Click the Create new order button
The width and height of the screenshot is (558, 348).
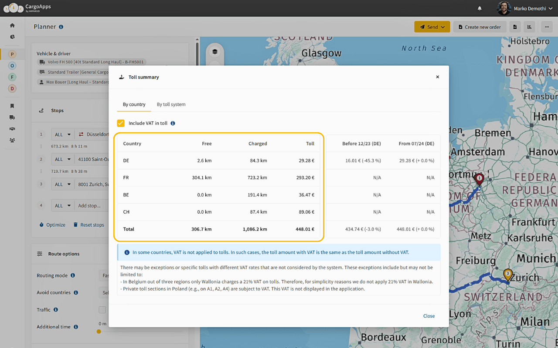coord(480,27)
